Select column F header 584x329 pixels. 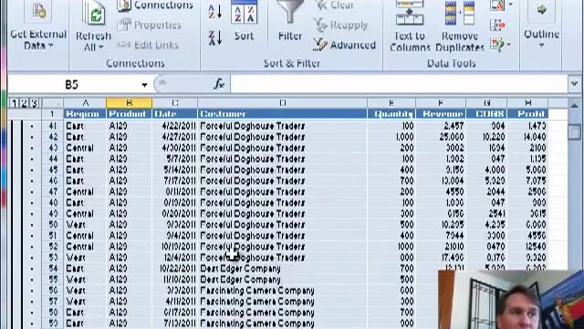click(x=441, y=103)
